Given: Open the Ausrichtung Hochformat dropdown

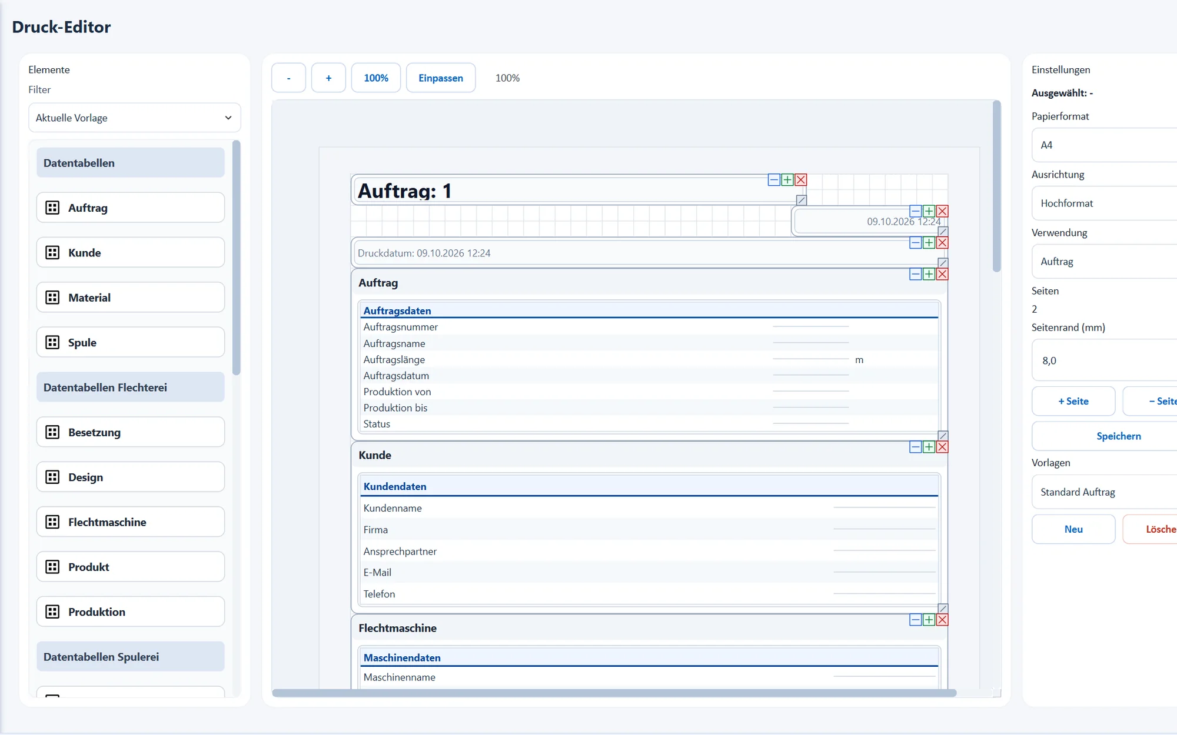Looking at the screenshot, I should (1104, 203).
